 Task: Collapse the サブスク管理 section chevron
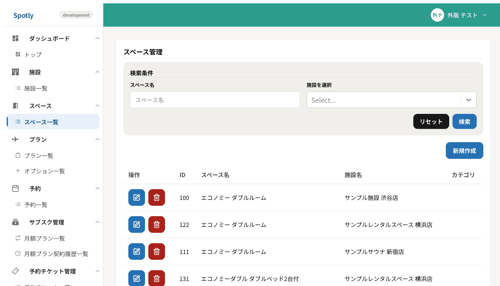[x=97, y=222]
